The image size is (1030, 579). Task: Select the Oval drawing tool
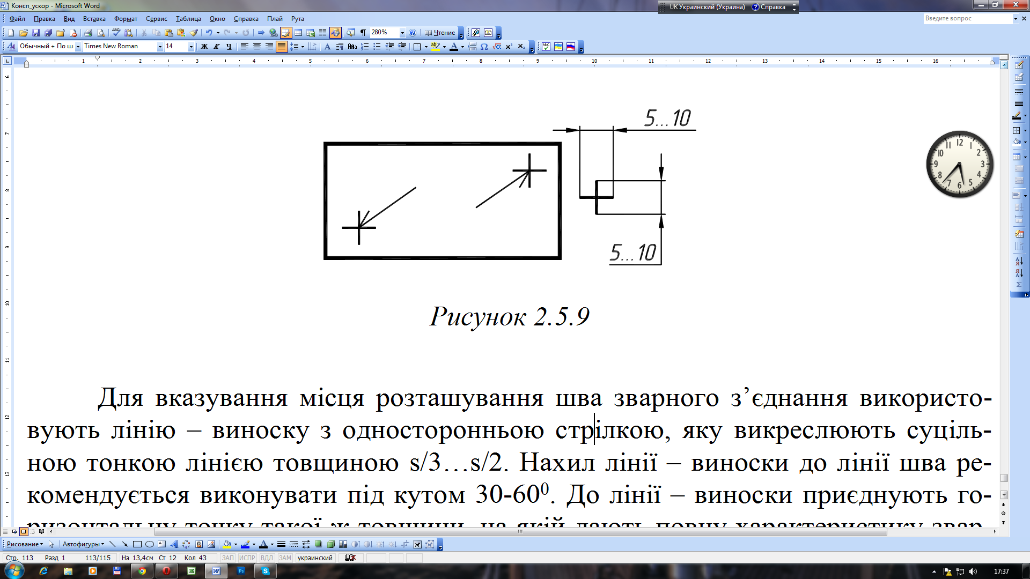tap(150, 544)
